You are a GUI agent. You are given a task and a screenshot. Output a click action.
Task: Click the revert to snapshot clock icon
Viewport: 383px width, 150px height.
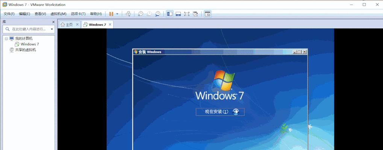[x=149, y=14]
